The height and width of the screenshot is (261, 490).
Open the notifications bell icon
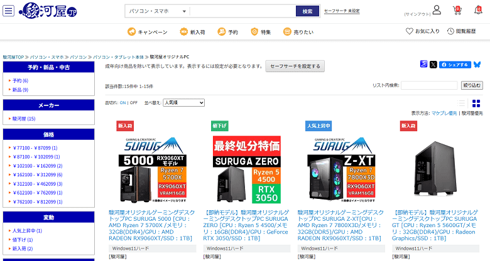pos(478,10)
